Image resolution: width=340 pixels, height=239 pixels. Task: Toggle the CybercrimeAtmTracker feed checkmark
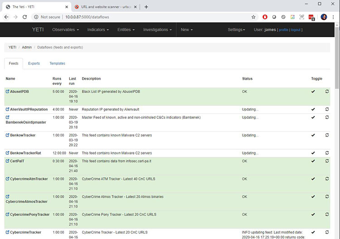coord(313,179)
